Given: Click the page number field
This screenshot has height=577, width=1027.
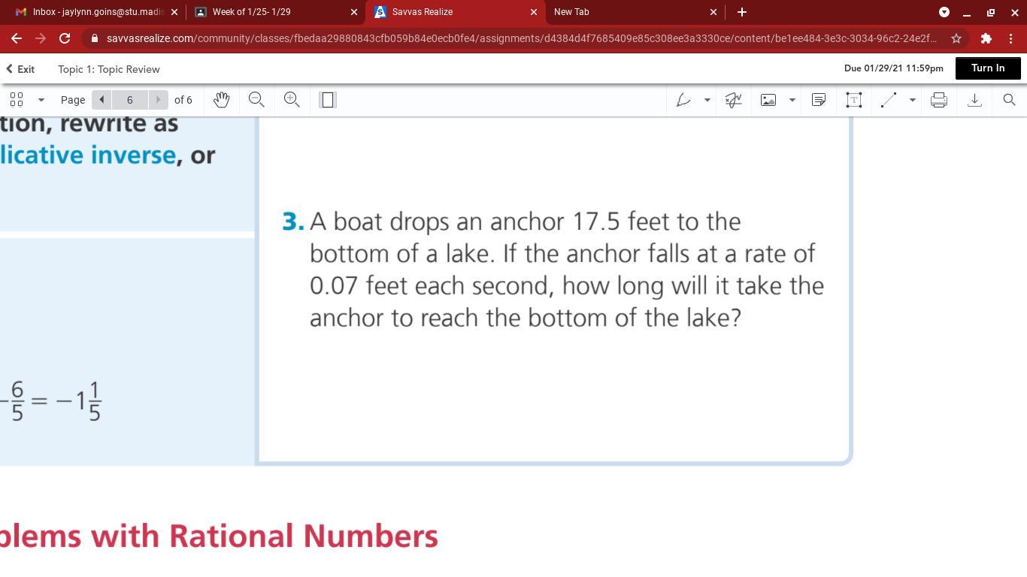Looking at the screenshot, I should [130, 100].
